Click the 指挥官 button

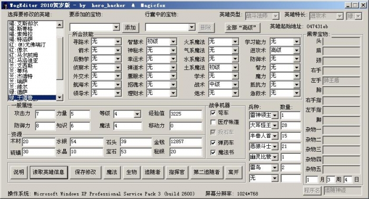tap(177, 172)
